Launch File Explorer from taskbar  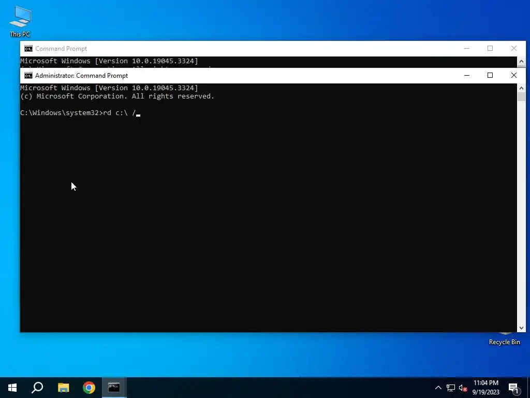click(63, 388)
